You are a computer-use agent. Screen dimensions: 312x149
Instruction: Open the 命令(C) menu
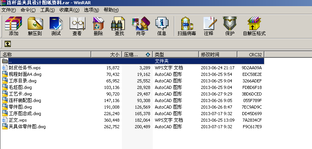pos(28,10)
